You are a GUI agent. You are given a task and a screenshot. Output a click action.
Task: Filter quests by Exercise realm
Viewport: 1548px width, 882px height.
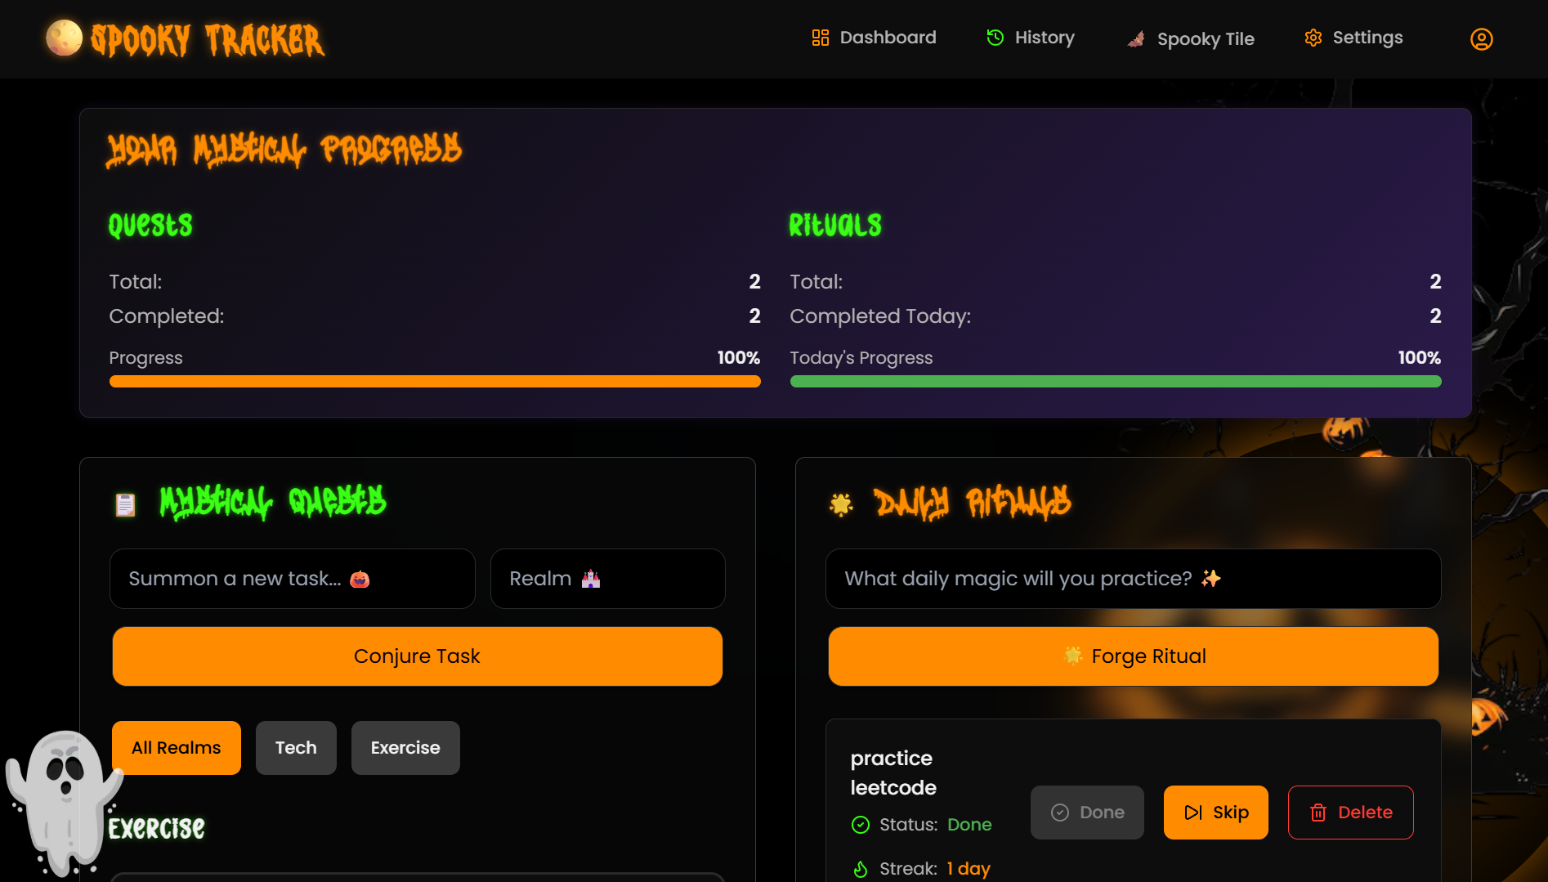[405, 748]
